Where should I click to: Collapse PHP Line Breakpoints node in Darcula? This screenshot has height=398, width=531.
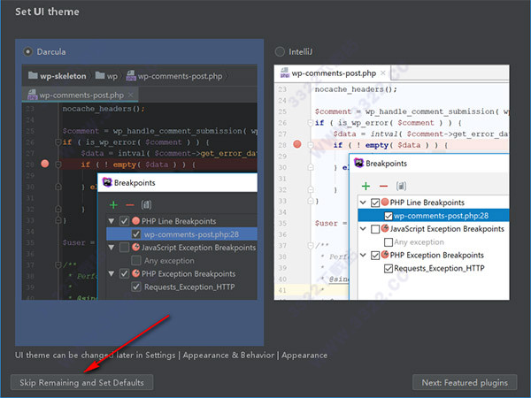click(112, 221)
